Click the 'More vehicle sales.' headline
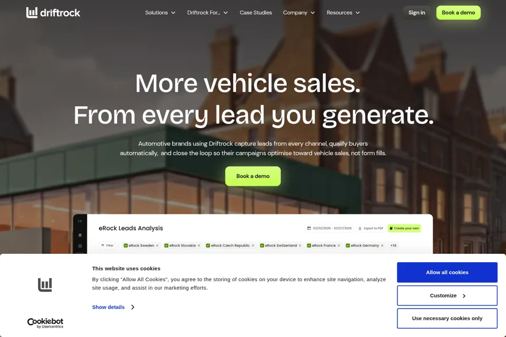This screenshot has width=506, height=337. point(248,83)
